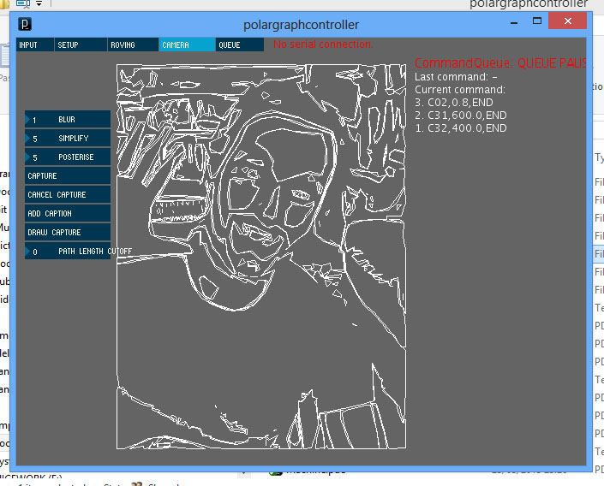Image resolution: width=604 pixels, height=486 pixels.
Task: Open the QUEUE tab
Action: 239,44
